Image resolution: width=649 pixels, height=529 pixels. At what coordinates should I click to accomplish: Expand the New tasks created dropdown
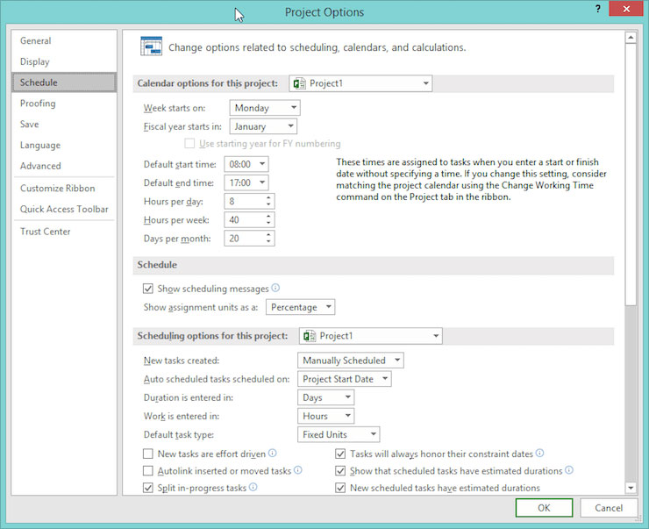click(x=350, y=361)
